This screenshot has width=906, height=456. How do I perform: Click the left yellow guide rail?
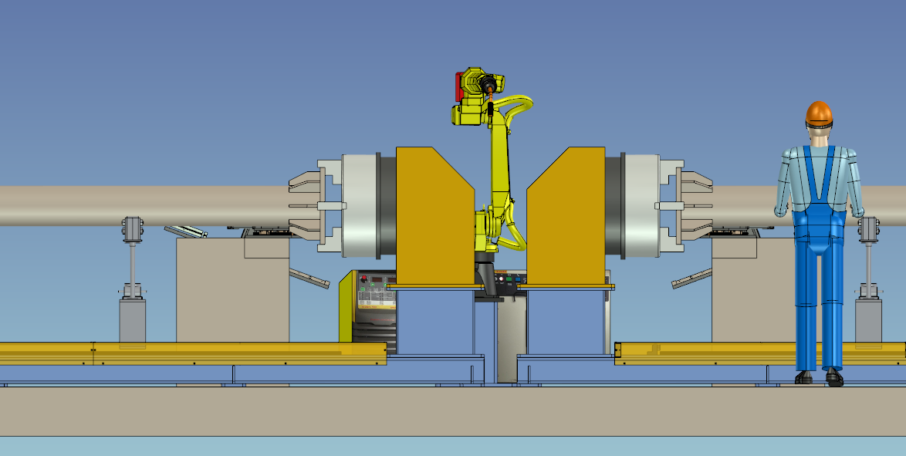tap(193, 353)
